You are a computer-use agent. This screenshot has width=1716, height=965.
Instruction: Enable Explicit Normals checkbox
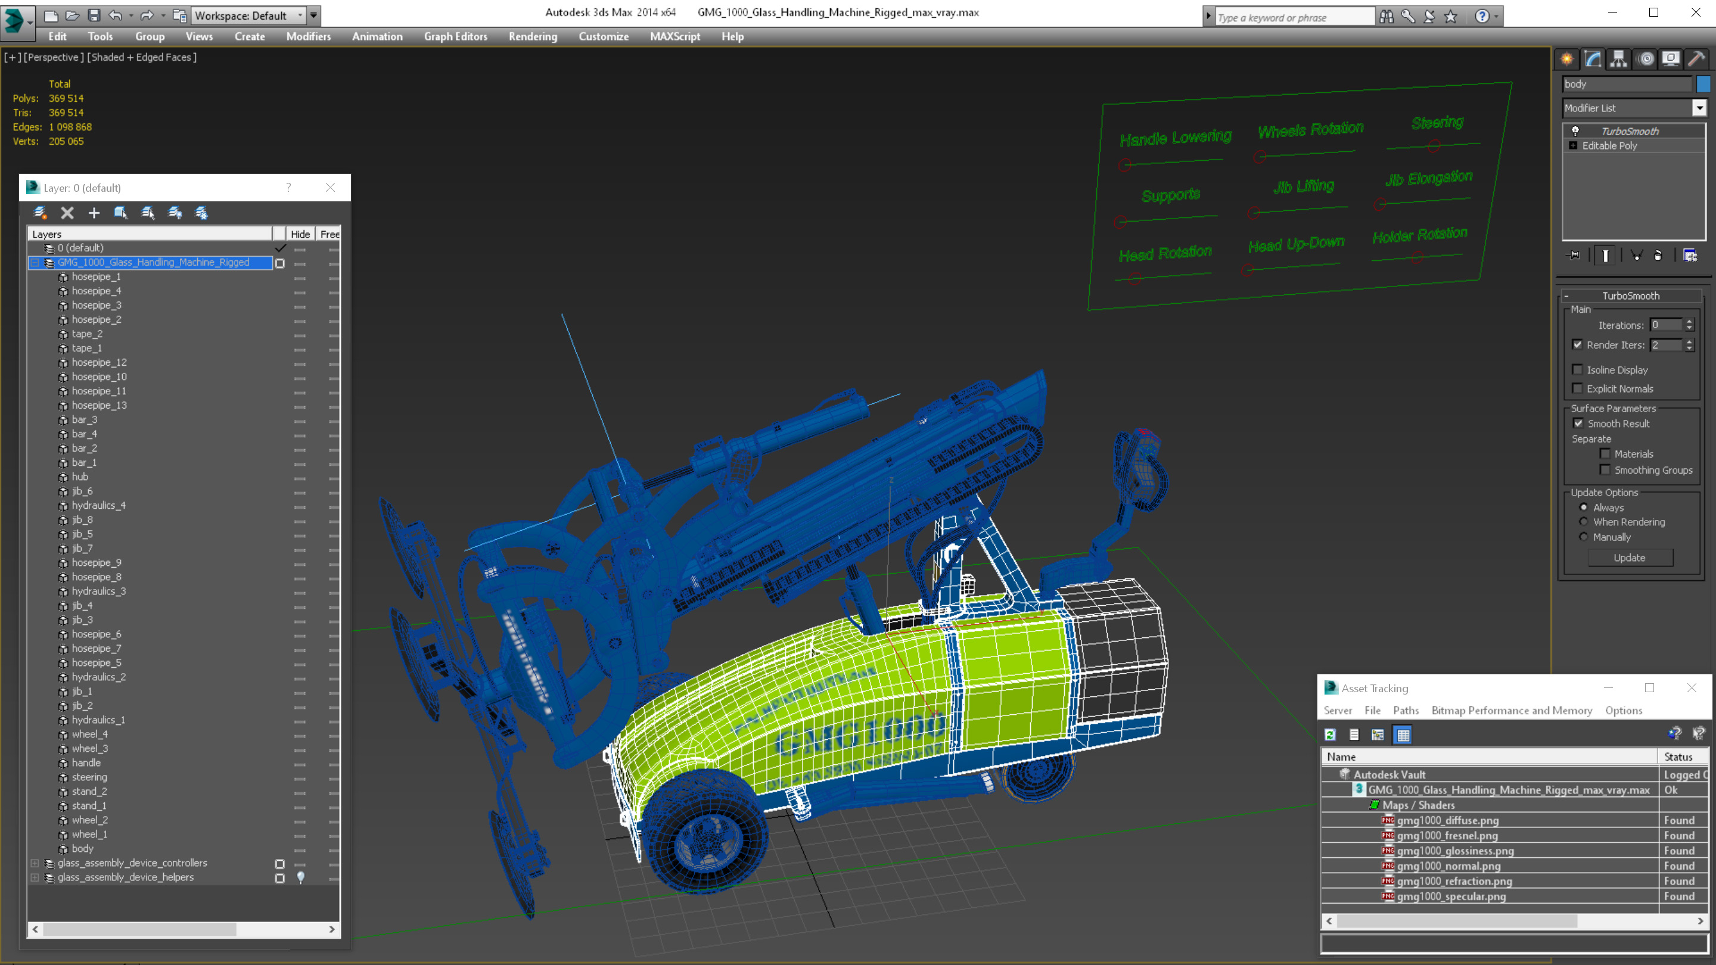(1577, 388)
